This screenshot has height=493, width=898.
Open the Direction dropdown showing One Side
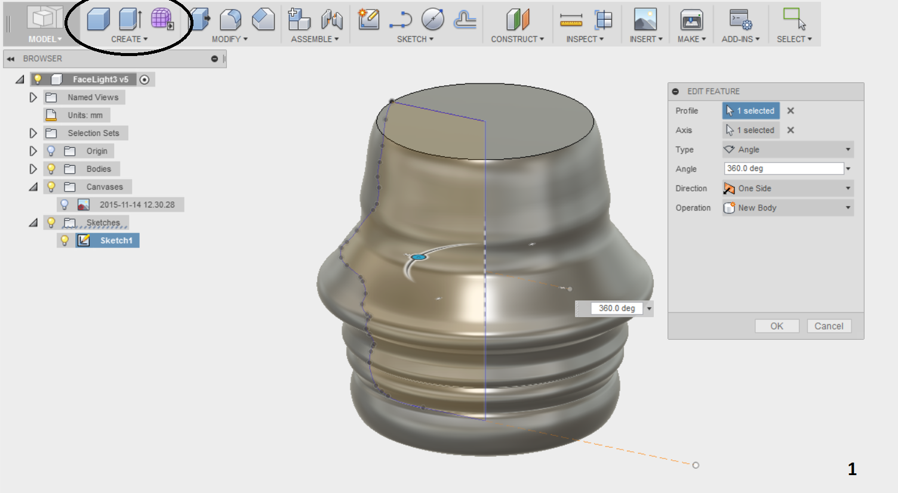pos(788,188)
